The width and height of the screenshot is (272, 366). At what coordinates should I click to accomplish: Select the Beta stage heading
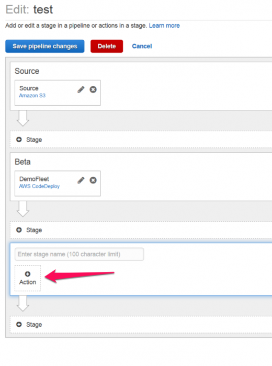click(x=22, y=162)
